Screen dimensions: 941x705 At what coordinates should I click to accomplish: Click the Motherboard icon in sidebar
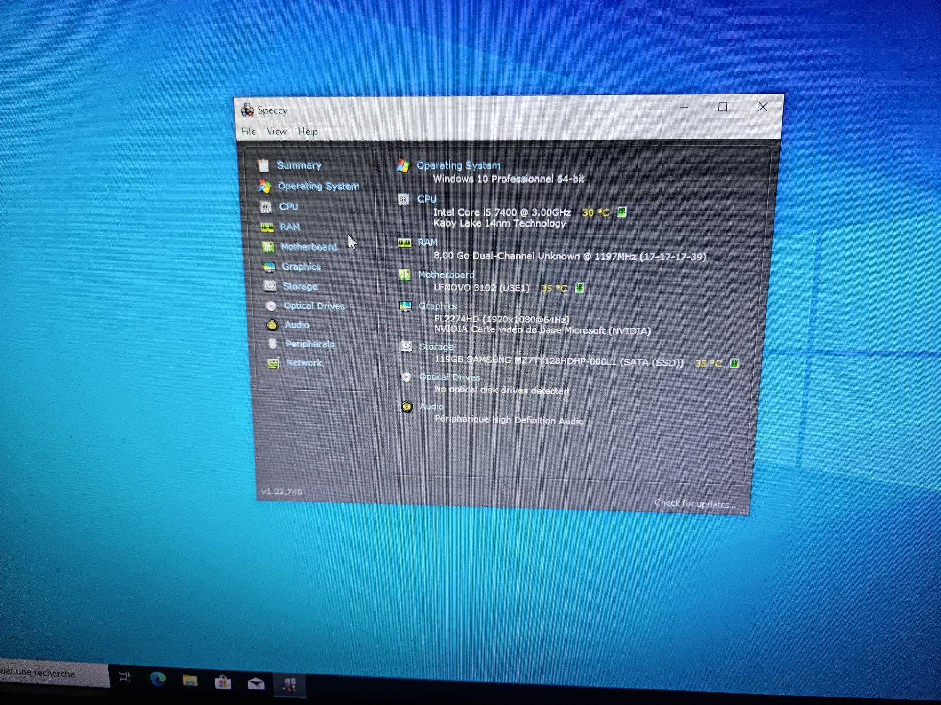268,247
